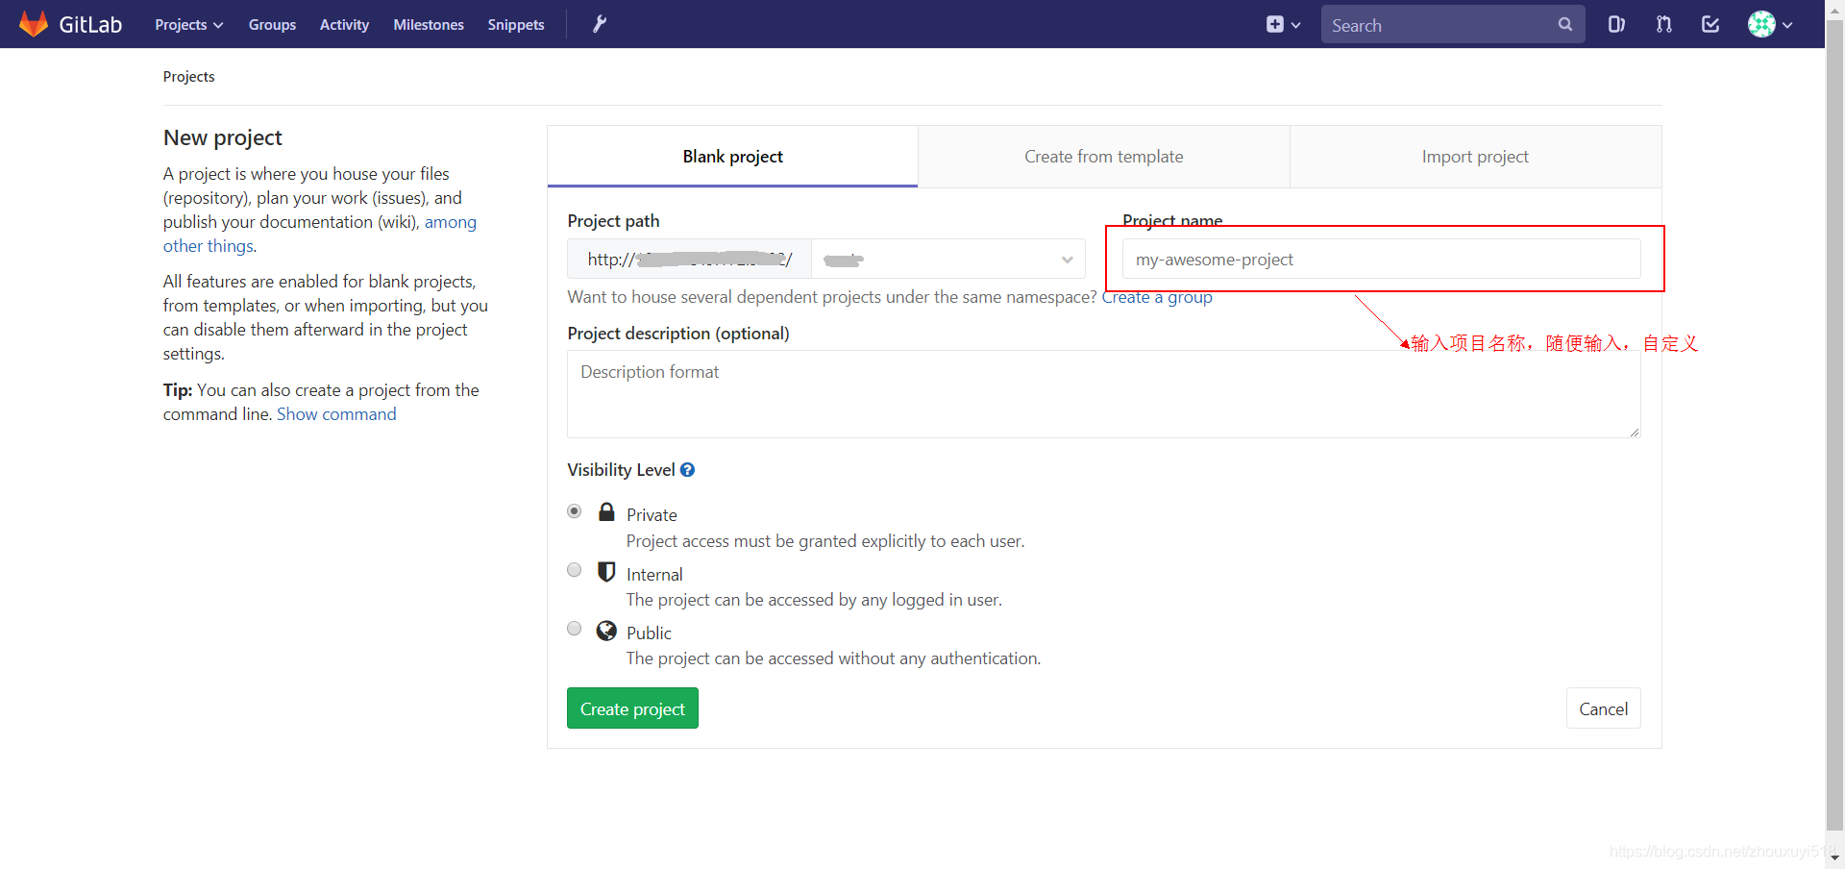This screenshot has width=1845, height=869.
Task: Open Groups in the top navigation
Action: 272,25
